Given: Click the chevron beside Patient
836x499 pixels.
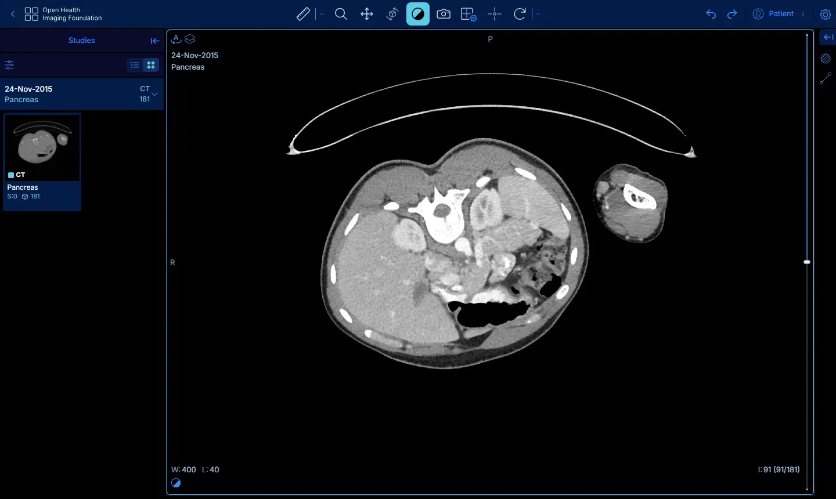Looking at the screenshot, I should point(803,14).
